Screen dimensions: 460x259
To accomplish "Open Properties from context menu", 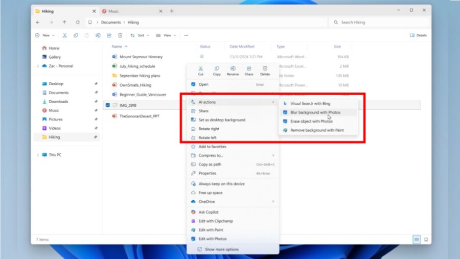I will pos(233,173).
